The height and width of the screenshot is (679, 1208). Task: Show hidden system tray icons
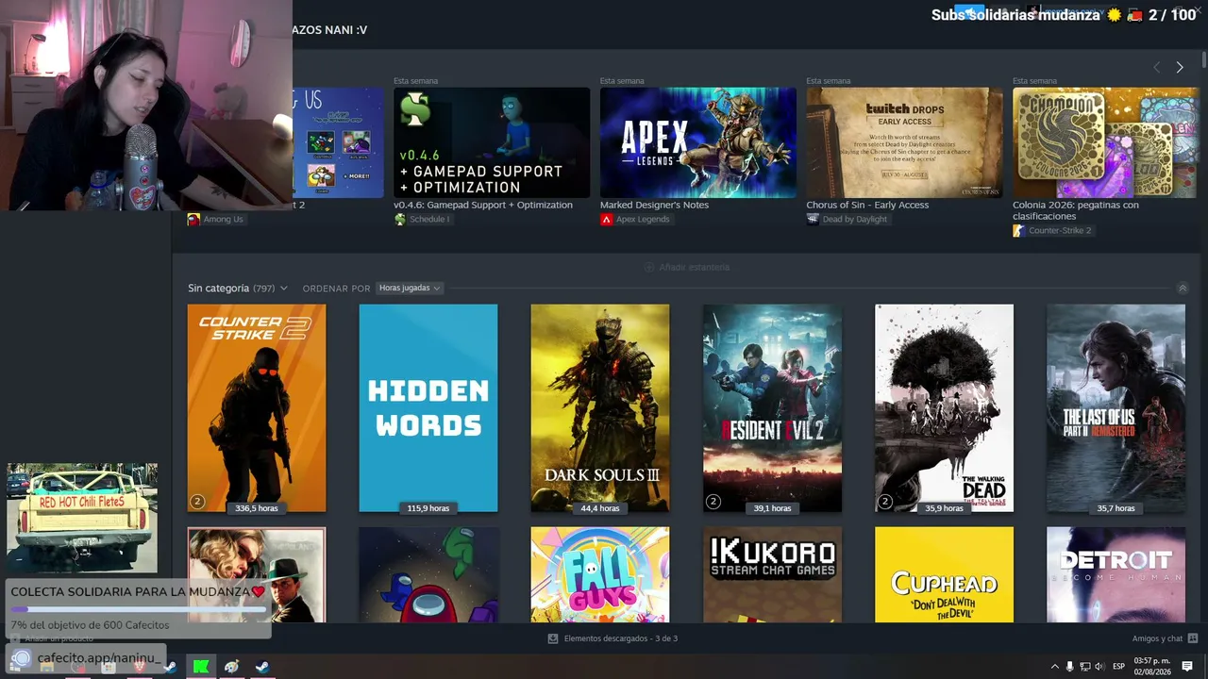tap(1055, 667)
